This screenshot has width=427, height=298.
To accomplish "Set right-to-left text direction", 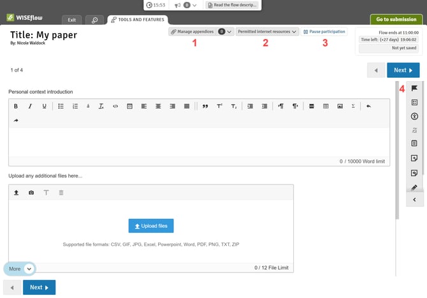I will click(x=295, y=107).
